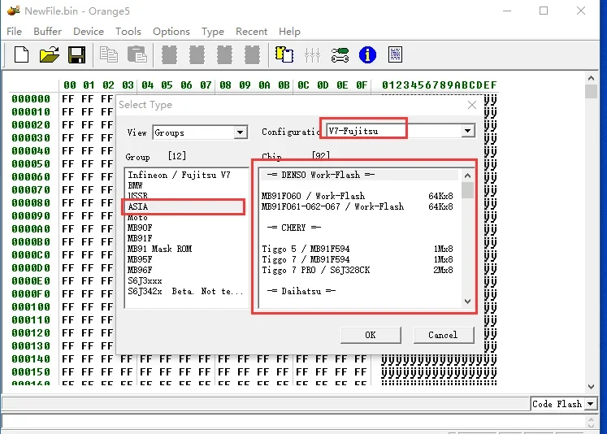Open the Device menu
Screen dimensions: 607x434
89,32
